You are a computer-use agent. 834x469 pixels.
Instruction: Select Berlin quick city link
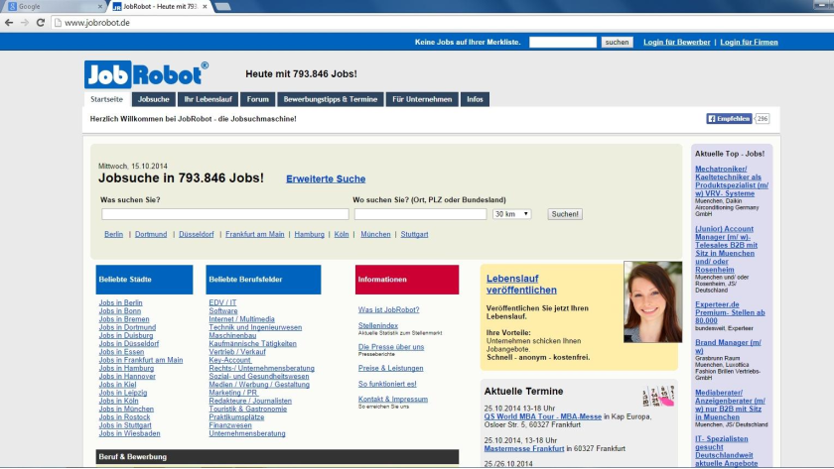pyautogui.click(x=113, y=234)
